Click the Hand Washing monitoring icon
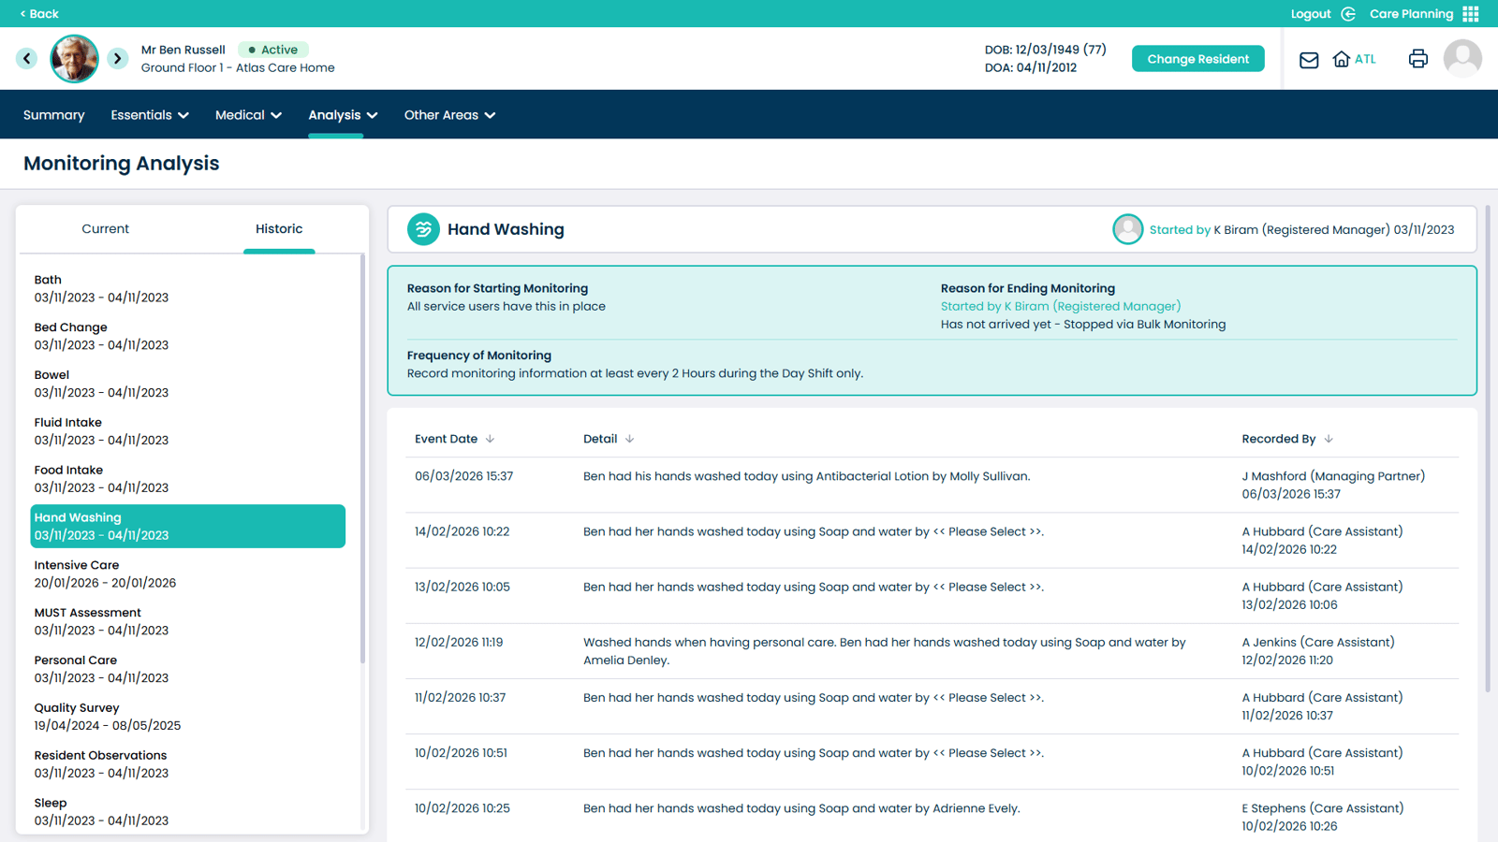Screen dimensions: 1498x842 pyautogui.click(x=423, y=229)
